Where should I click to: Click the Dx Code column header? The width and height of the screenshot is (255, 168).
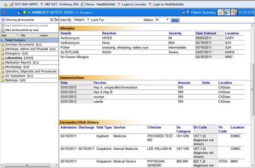point(200,127)
